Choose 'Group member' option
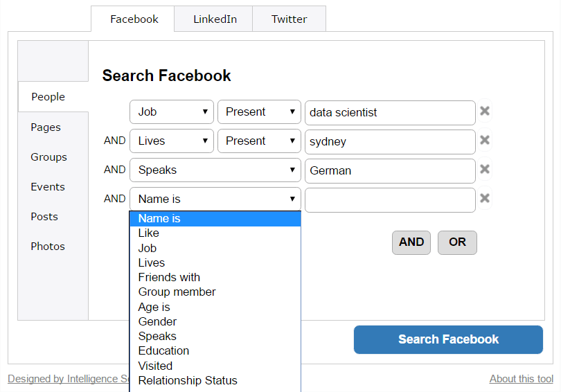This screenshot has height=392, width=561. tap(215, 292)
